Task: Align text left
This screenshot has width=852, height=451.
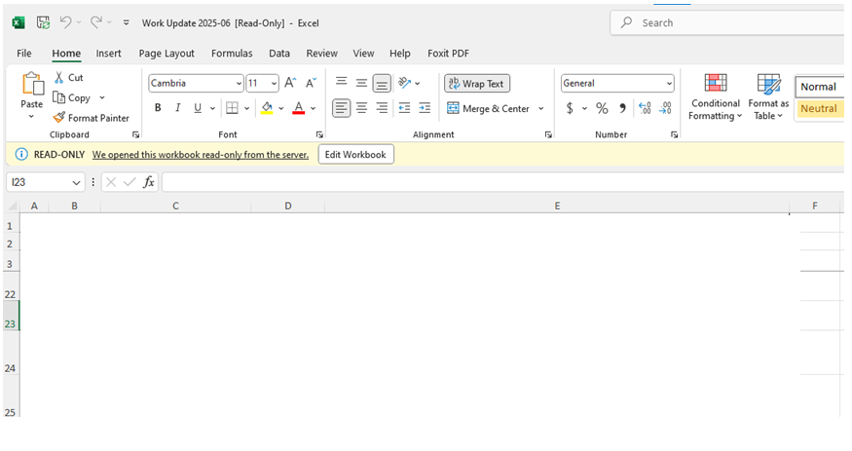Action: point(341,108)
